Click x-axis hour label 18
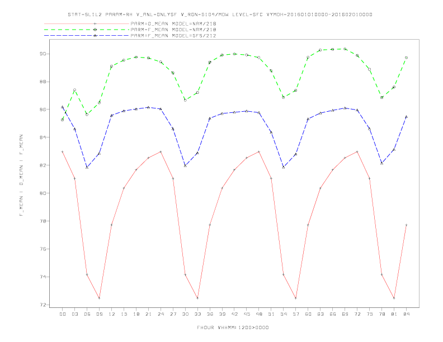This screenshot has width=443, height=342. [136, 314]
